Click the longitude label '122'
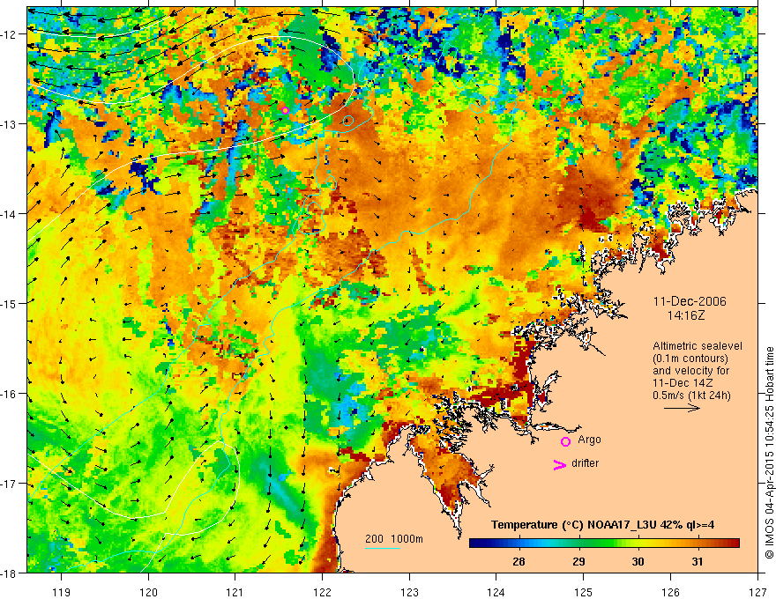This screenshot has width=776, height=599. pos(322,592)
